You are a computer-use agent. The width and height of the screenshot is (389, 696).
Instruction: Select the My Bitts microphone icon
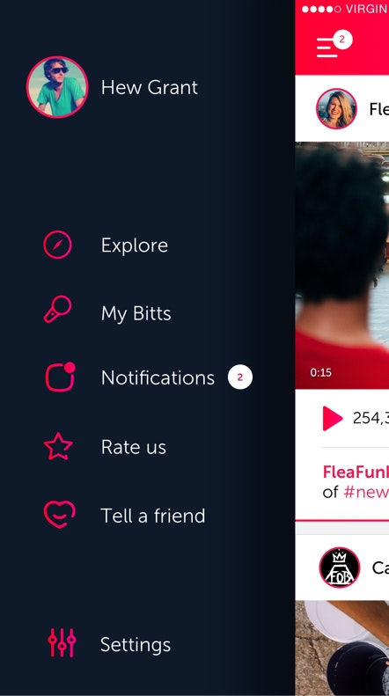[57, 309]
